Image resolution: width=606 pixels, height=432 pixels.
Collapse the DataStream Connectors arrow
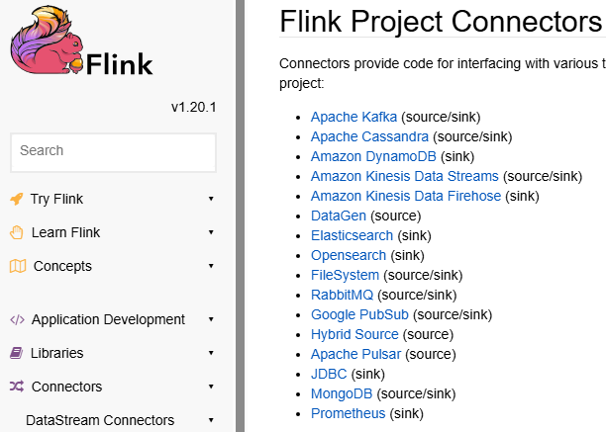pos(211,420)
